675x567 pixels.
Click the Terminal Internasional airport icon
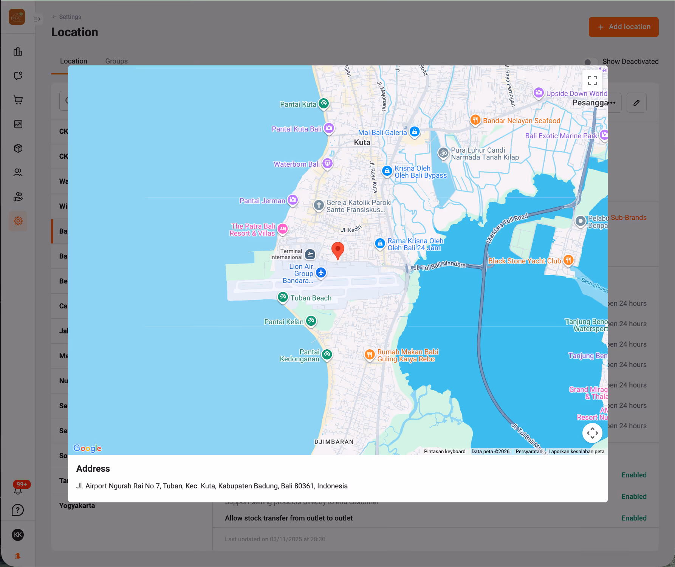point(310,254)
